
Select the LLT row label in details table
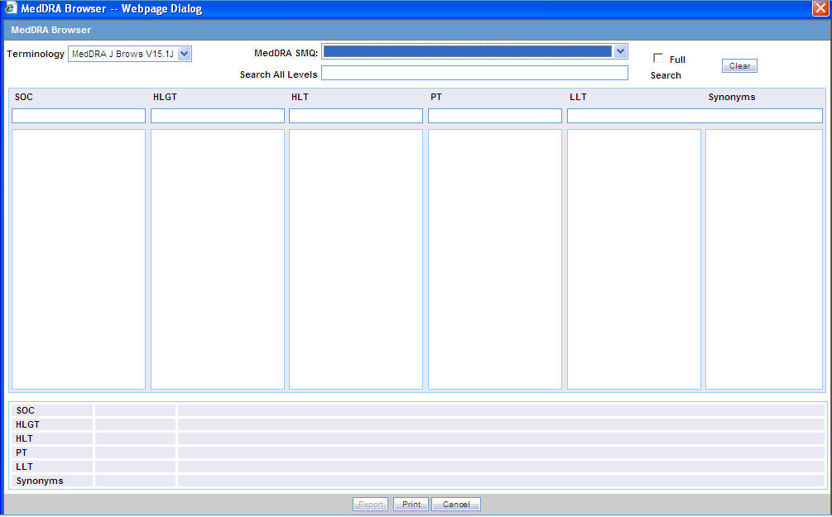24,467
